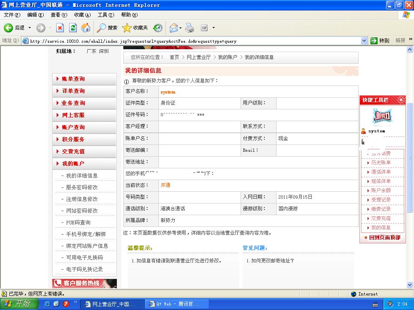Image resolution: width=414 pixels, height=310 pixels.
Task: Click the page vertical scrollbar down arrow
Action: [x=410, y=285]
